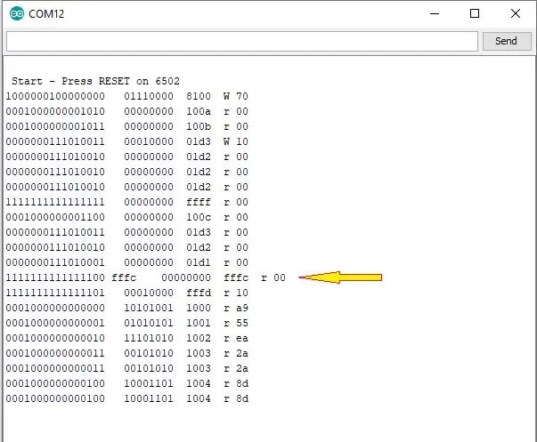Image resolution: width=537 pixels, height=442 pixels.
Task: Click hex address 1000
Action: 199,308
